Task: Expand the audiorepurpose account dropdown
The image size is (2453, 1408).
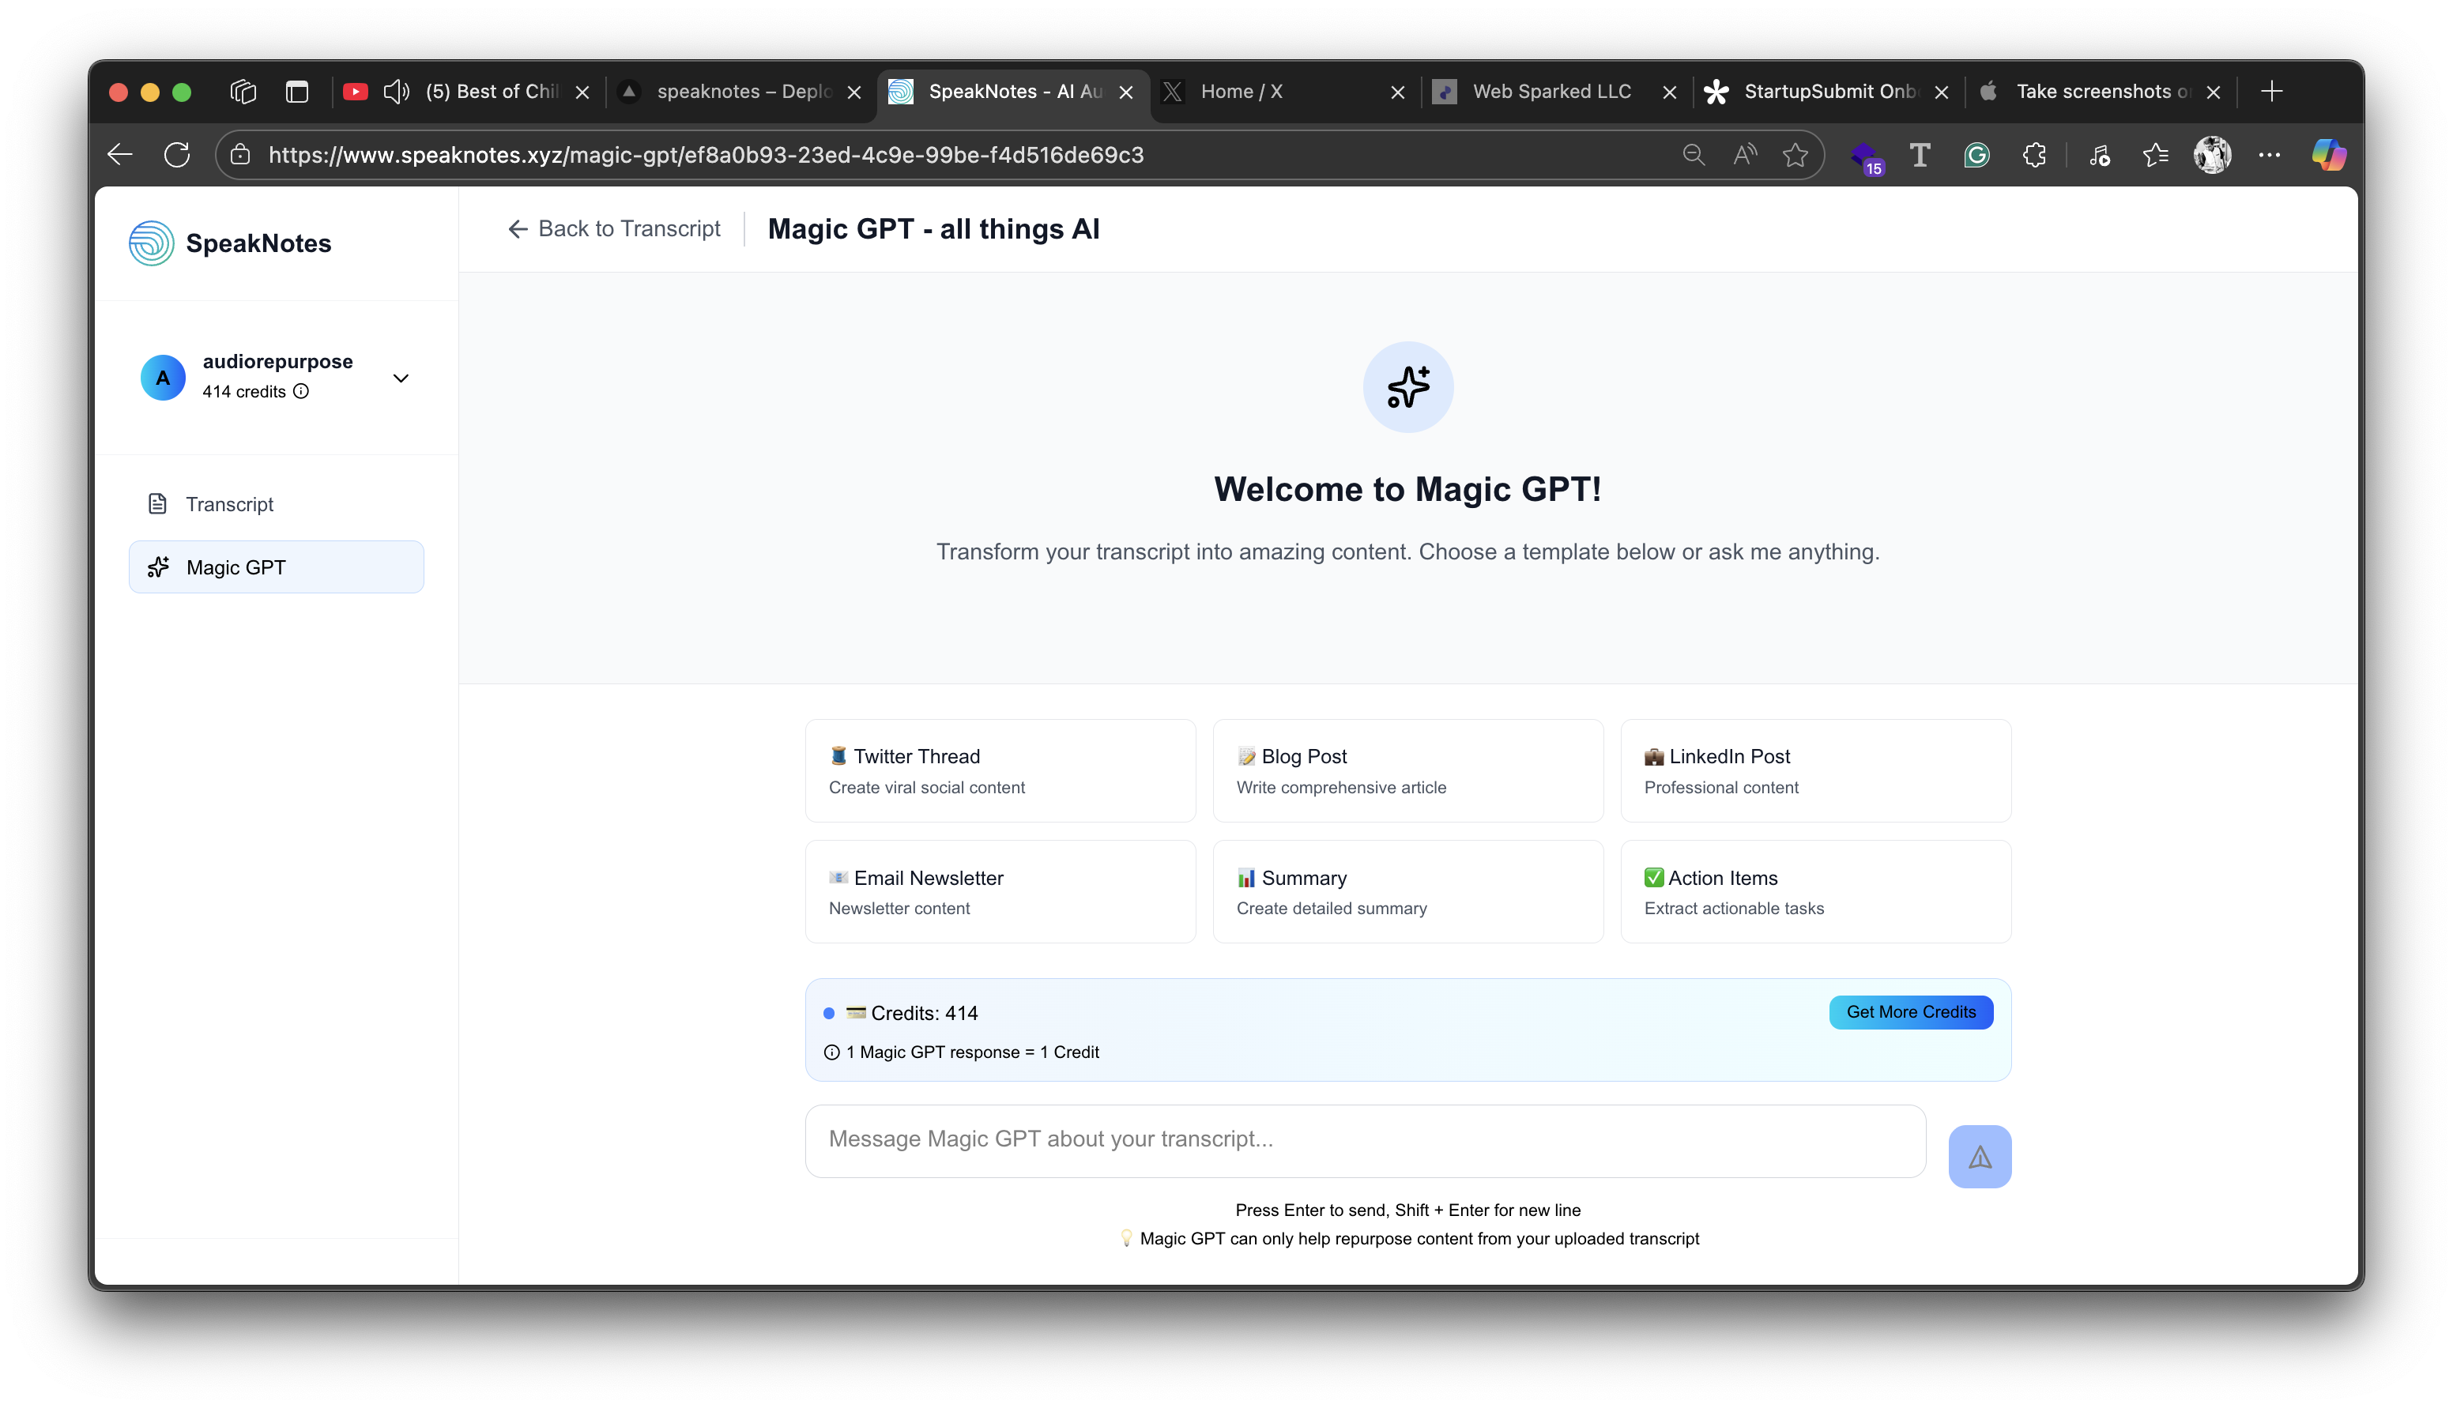Action: (401, 378)
